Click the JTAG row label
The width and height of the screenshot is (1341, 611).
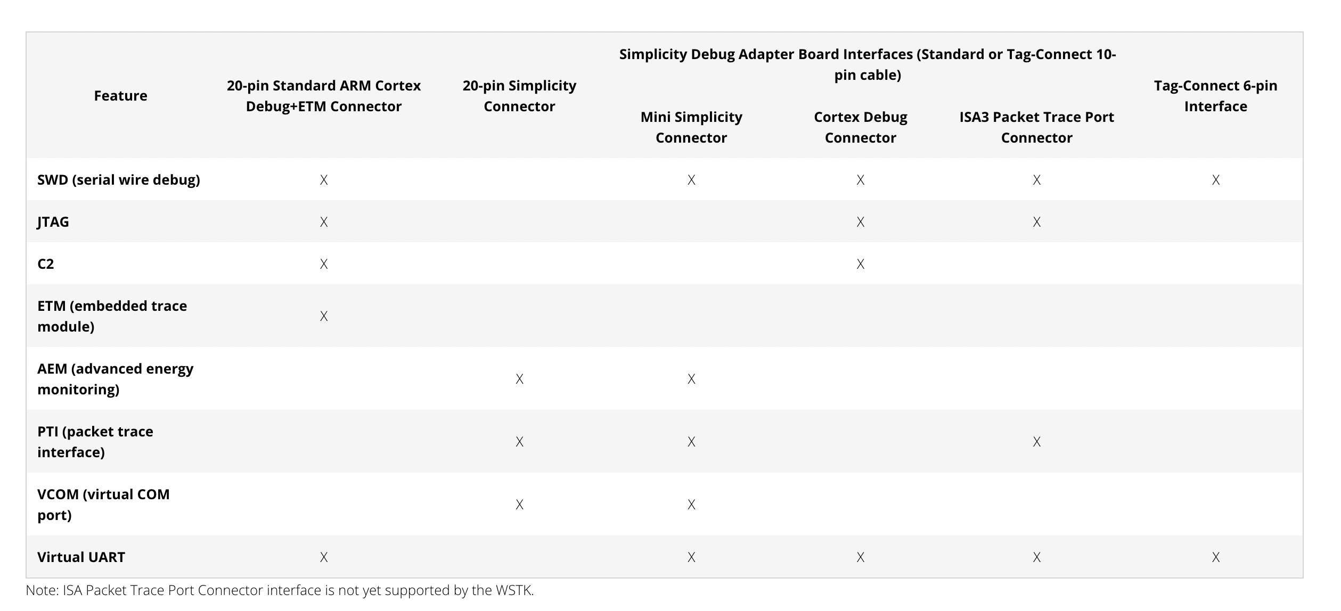pyautogui.click(x=53, y=222)
